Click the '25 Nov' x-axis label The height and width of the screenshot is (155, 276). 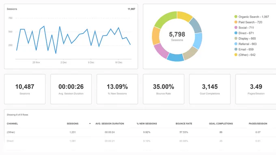(36, 62)
